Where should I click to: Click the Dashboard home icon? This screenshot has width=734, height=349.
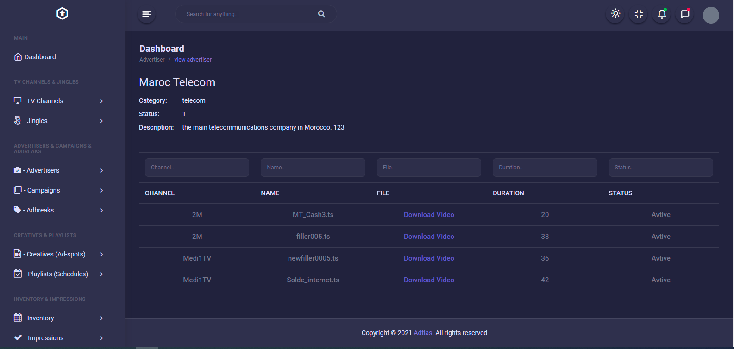(18, 57)
